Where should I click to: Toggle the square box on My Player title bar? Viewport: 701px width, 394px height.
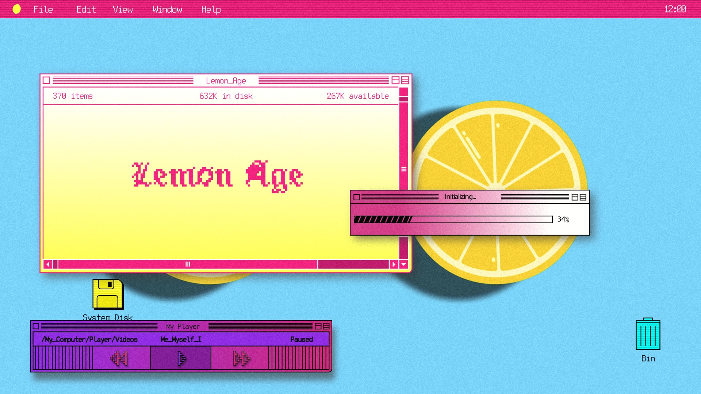point(36,326)
